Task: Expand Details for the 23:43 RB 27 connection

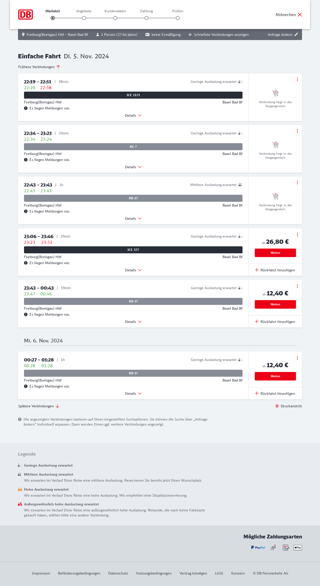Action: (133, 322)
